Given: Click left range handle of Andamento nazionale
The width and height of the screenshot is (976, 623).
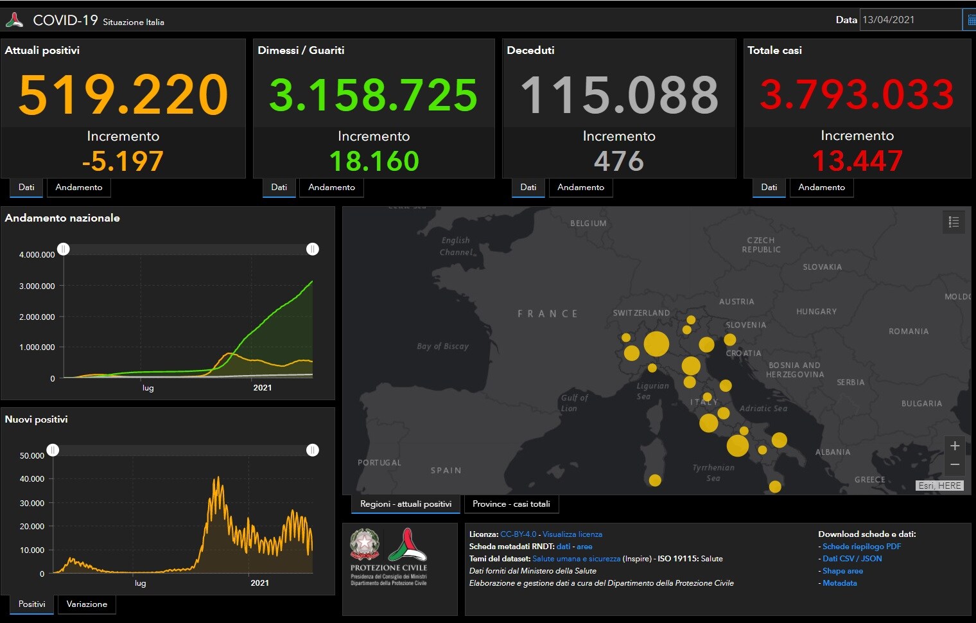Looking at the screenshot, I should pyautogui.click(x=64, y=249).
